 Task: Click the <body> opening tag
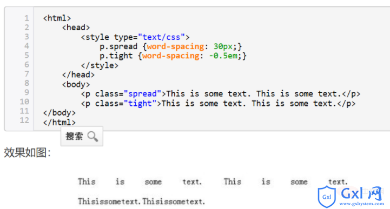point(76,84)
